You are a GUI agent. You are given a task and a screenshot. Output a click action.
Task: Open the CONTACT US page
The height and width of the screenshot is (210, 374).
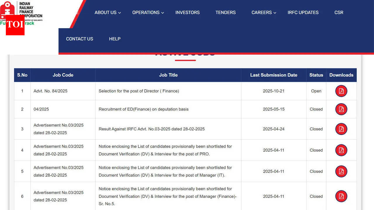tap(79, 39)
